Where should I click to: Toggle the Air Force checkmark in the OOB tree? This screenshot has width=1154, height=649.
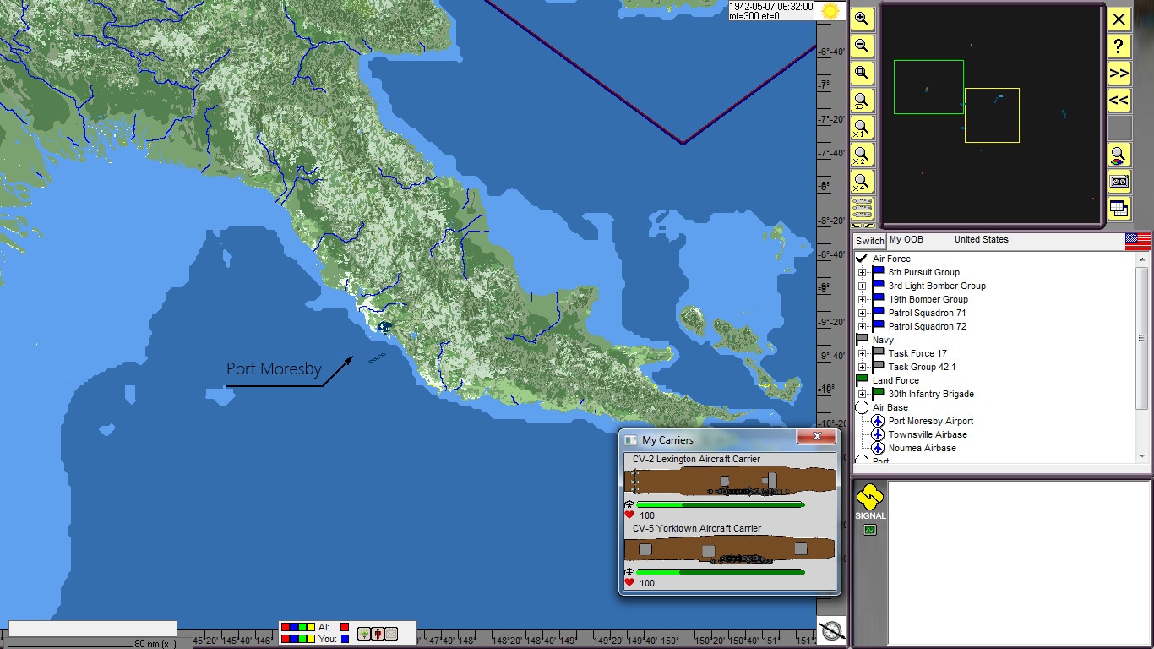[860, 258]
